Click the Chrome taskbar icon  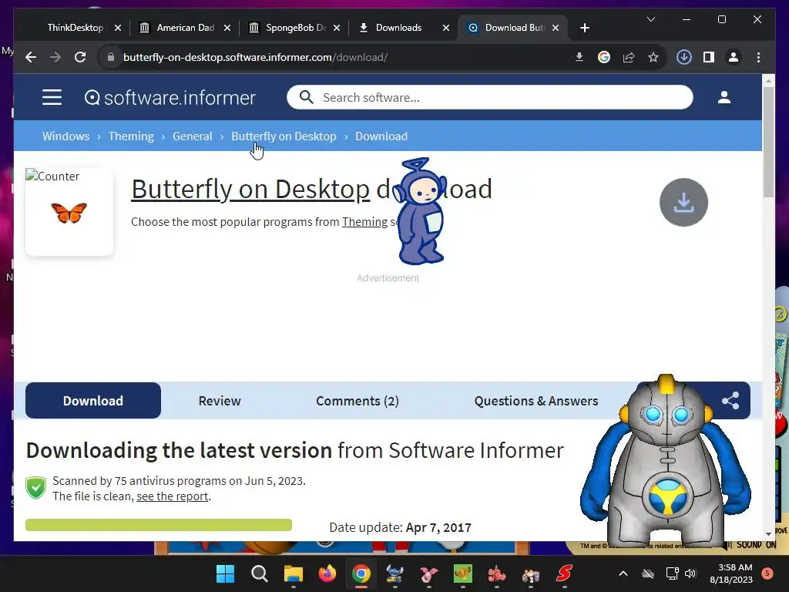[x=361, y=573]
